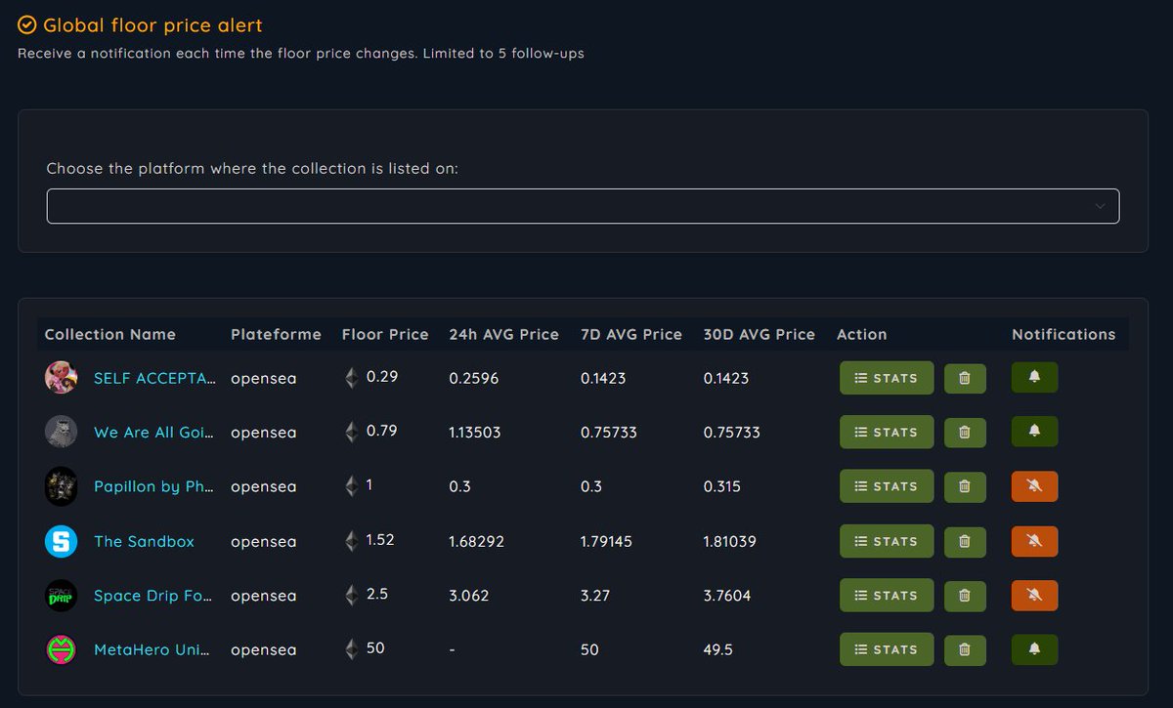Click the Notifications column header
The width and height of the screenshot is (1173, 708).
[x=1064, y=334]
